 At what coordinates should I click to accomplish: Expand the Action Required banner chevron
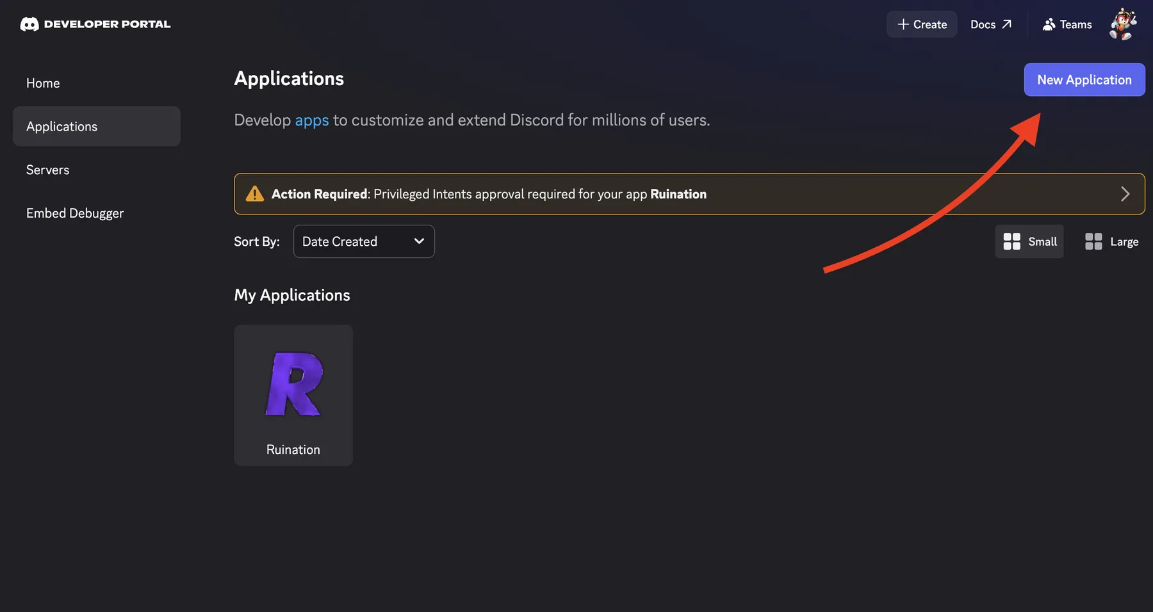point(1125,194)
